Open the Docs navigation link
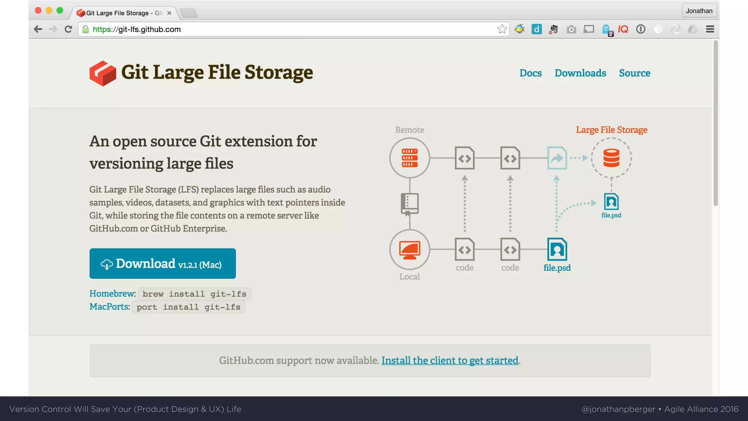The image size is (748, 421). coord(530,73)
